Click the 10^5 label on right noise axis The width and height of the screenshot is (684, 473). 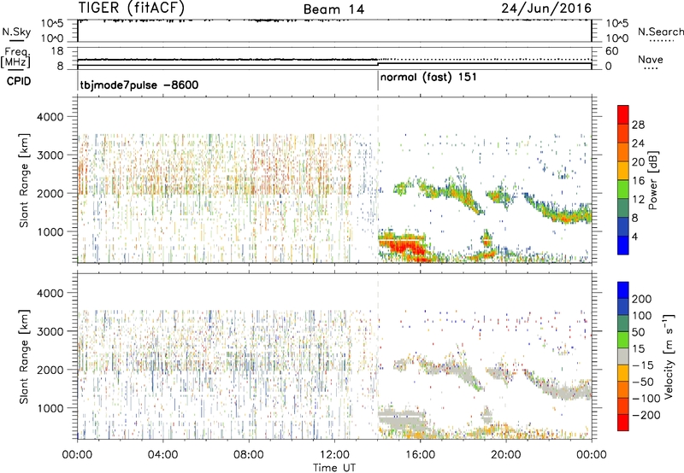pos(616,24)
